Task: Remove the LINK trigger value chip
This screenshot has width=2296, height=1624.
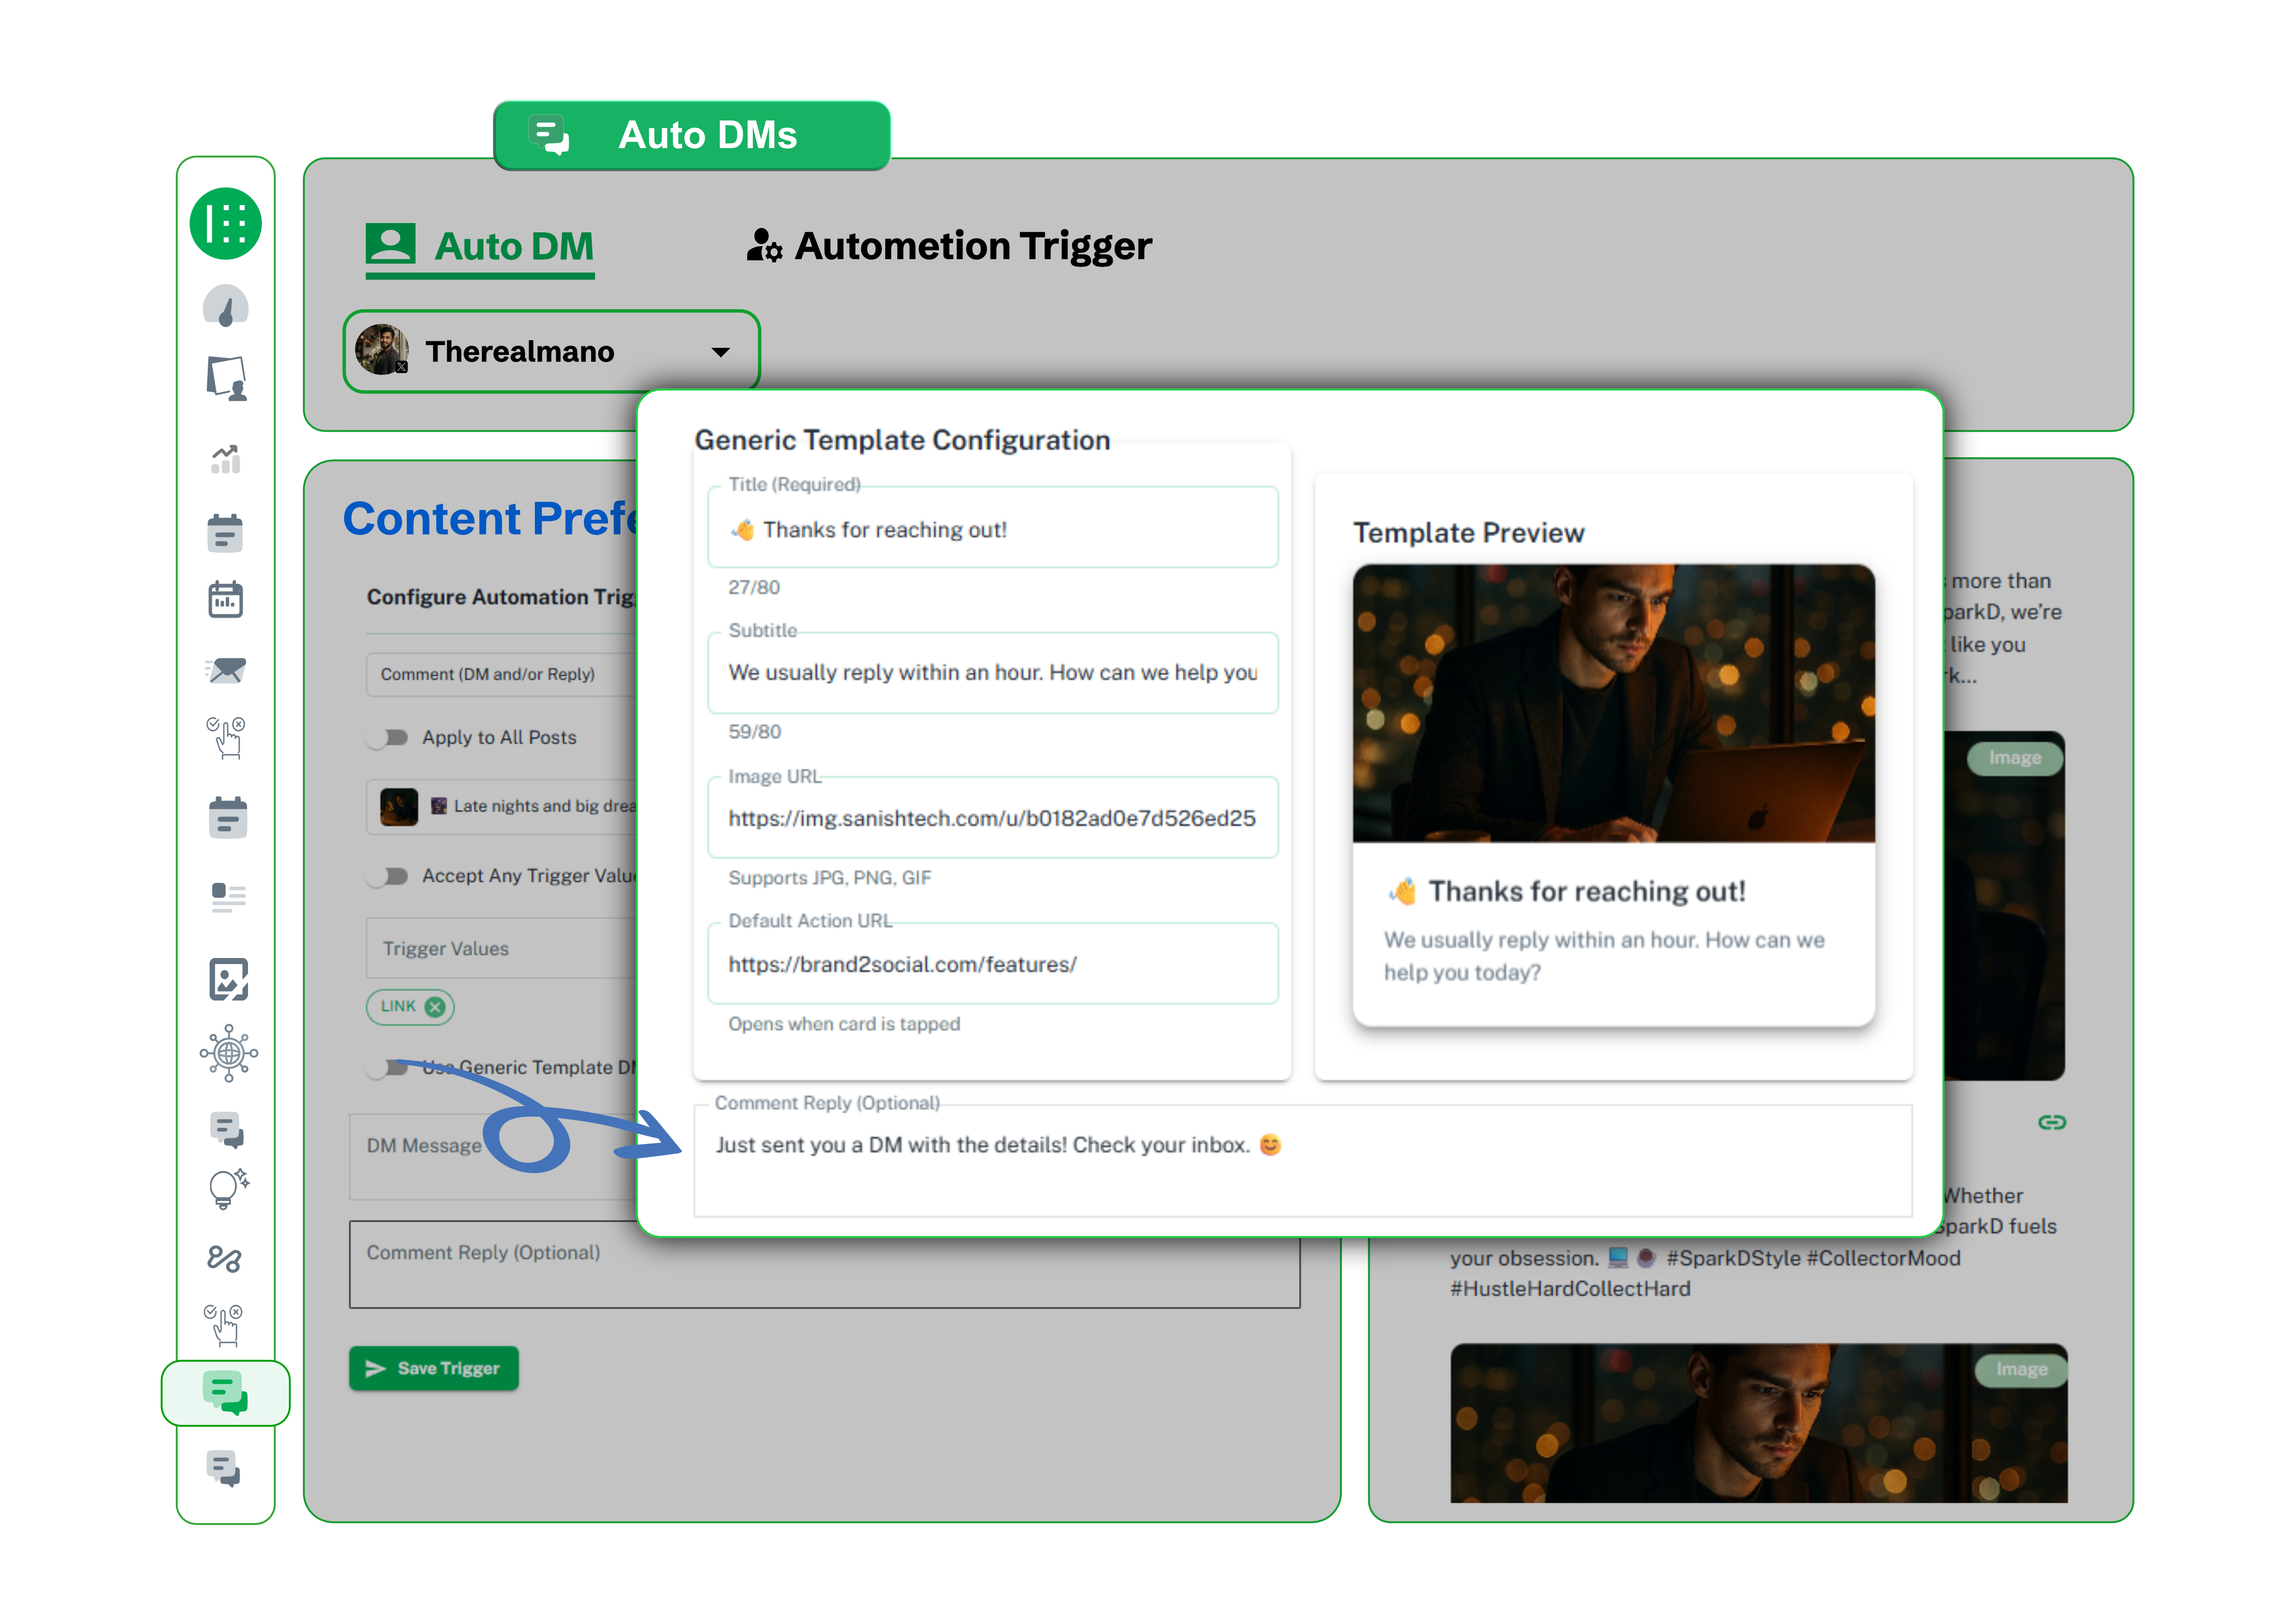Action: click(x=434, y=1007)
